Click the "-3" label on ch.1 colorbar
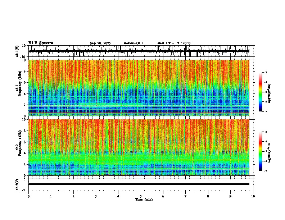The image size is (285, 220). pos(266,73)
